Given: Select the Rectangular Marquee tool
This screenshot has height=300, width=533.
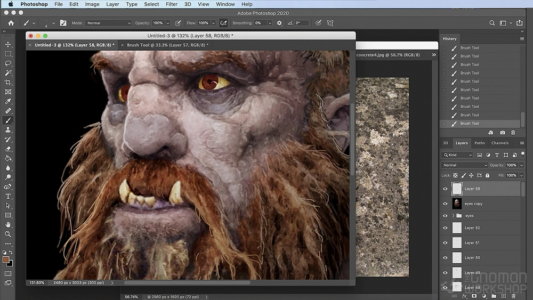Looking at the screenshot, I should (8, 54).
